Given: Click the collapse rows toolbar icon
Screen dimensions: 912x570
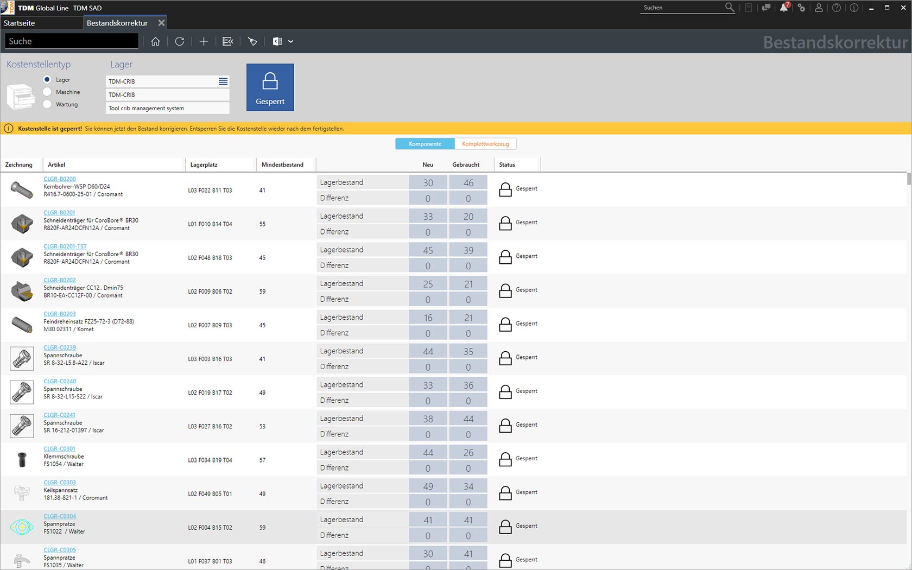Looking at the screenshot, I should click(228, 41).
